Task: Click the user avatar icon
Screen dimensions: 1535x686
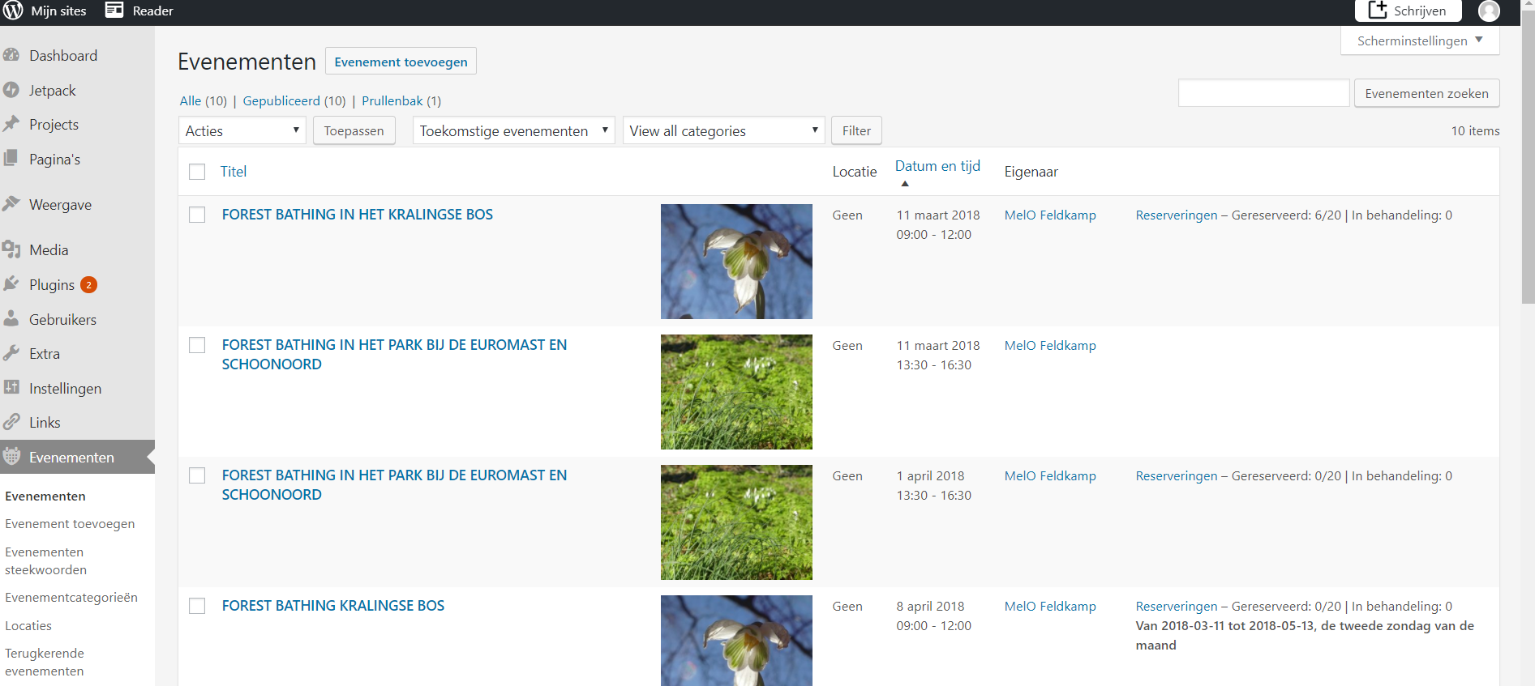Action: pyautogui.click(x=1488, y=11)
